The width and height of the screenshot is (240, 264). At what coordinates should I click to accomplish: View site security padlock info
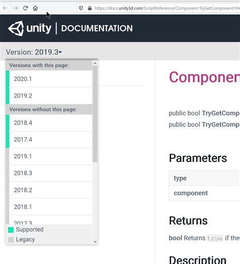coord(90,8)
